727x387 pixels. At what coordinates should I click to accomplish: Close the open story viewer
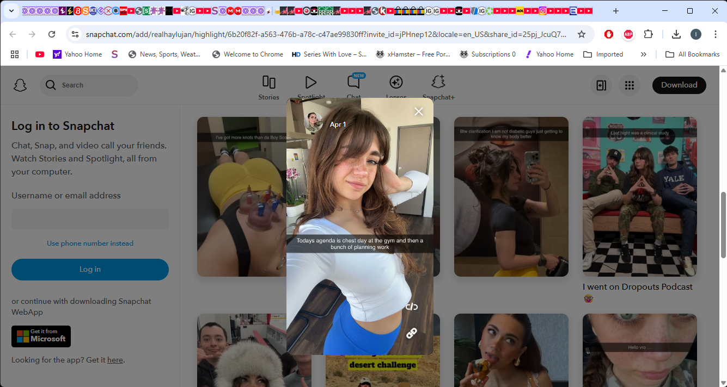tap(419, 111)
